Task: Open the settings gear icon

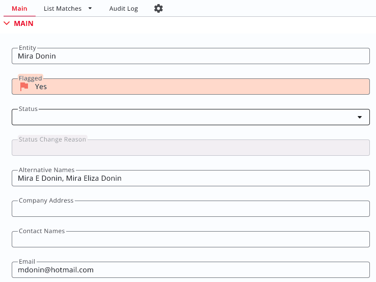Action: click(158, 9)
